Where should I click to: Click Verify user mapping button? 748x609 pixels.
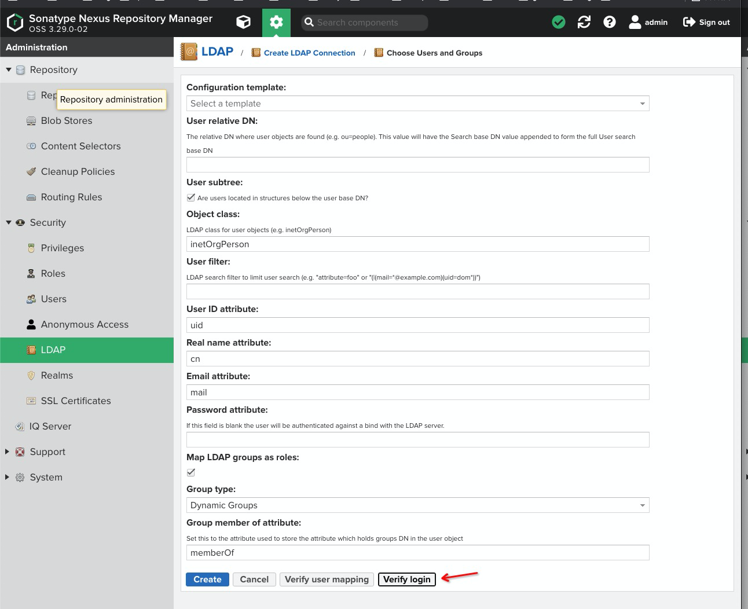[327, 579]
